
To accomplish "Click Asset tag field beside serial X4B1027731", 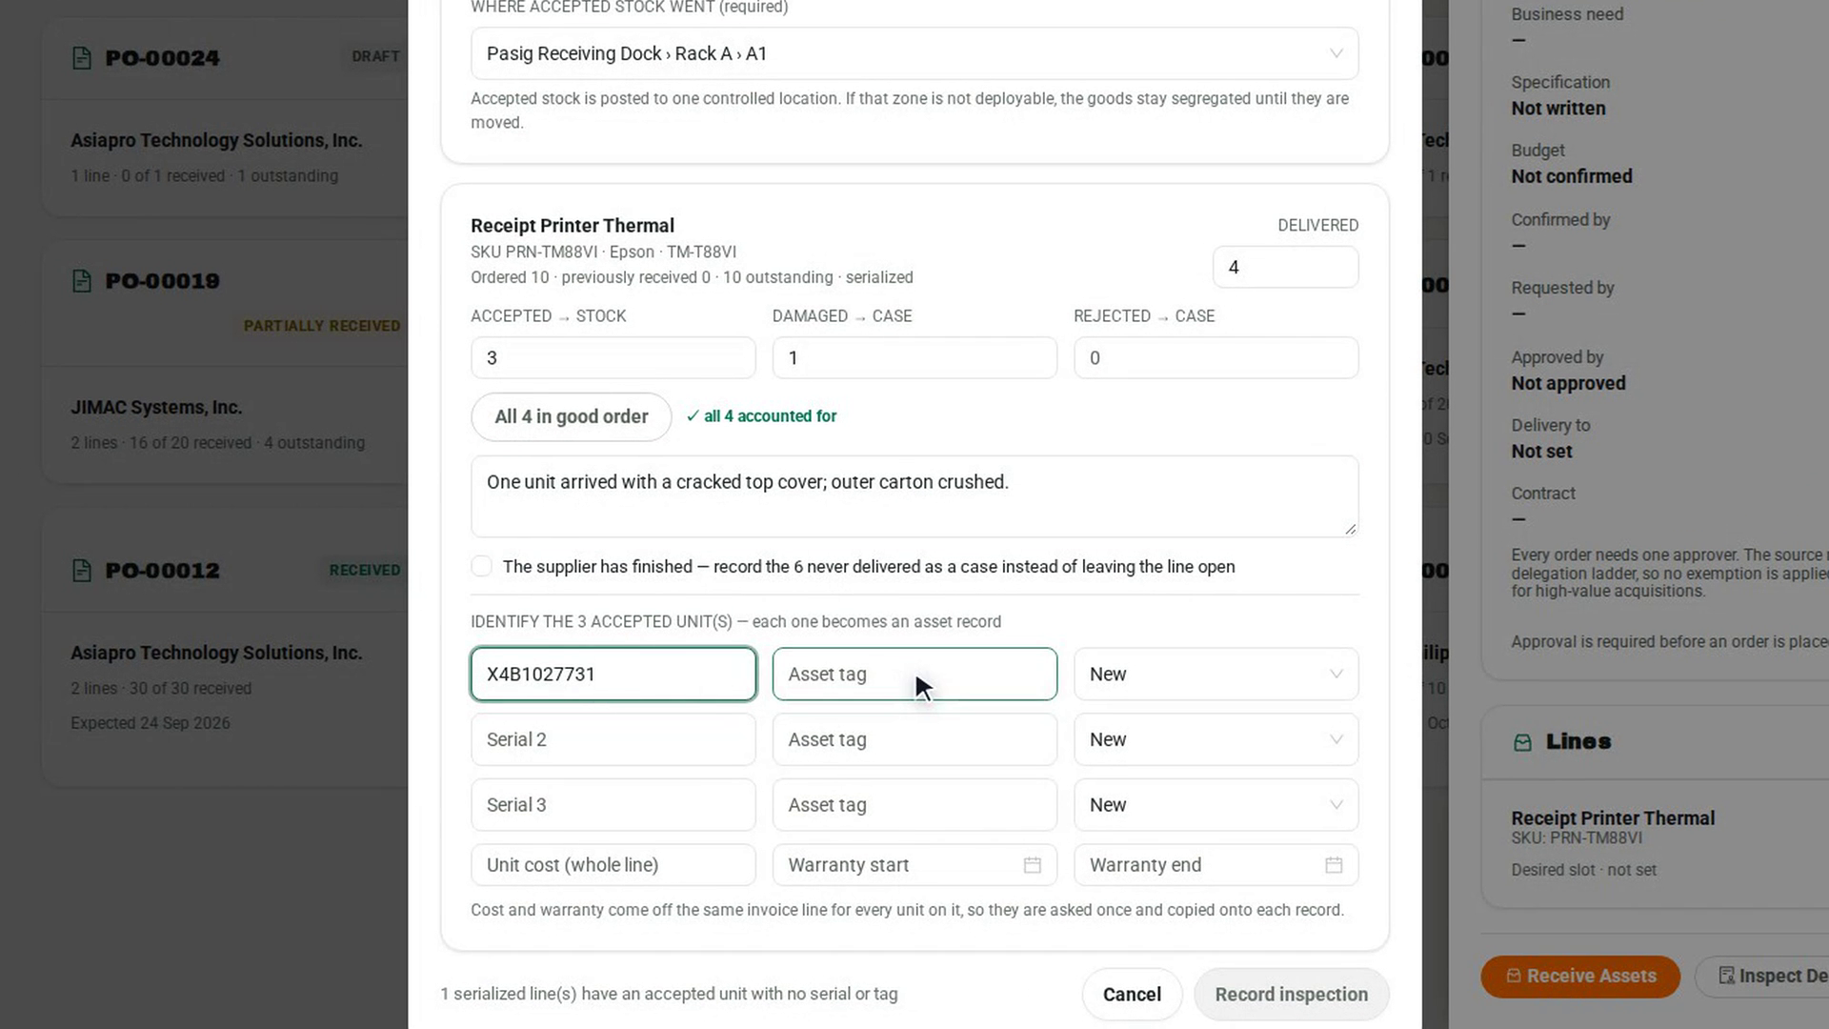I will click(x=914, y=675).
